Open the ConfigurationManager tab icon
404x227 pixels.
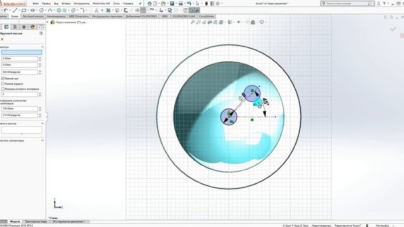tap(15, 27)
